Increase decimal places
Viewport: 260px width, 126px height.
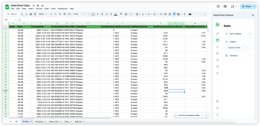(64, 14)
